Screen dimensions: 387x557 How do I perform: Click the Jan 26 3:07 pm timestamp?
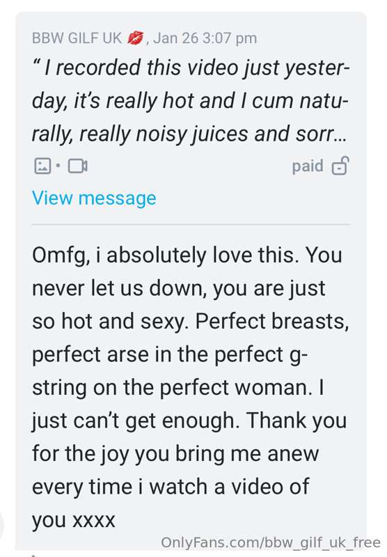(x=205, y=38)
